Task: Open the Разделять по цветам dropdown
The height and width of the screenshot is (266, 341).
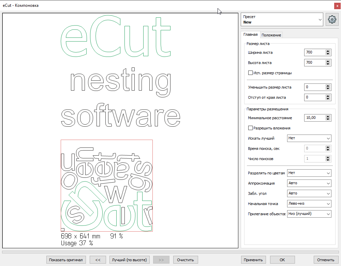Action: [309, 173]
